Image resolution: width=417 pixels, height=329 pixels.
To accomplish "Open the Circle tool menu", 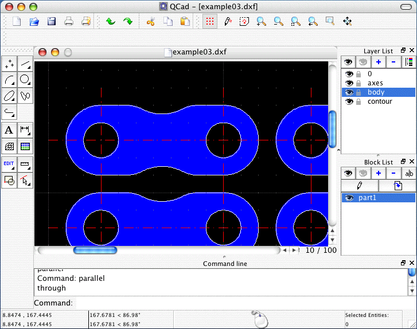I will click(25, 80).
